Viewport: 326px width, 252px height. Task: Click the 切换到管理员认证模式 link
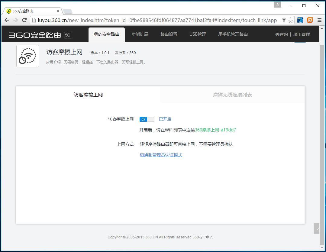[161, 155]
